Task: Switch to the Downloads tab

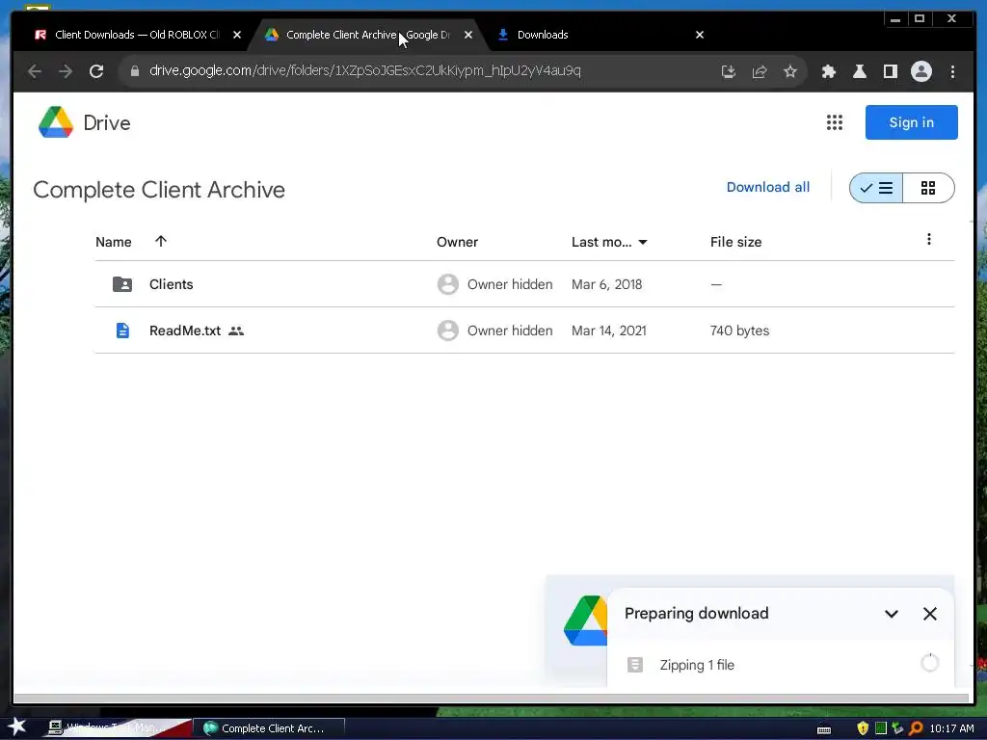Action: (542, 35)
